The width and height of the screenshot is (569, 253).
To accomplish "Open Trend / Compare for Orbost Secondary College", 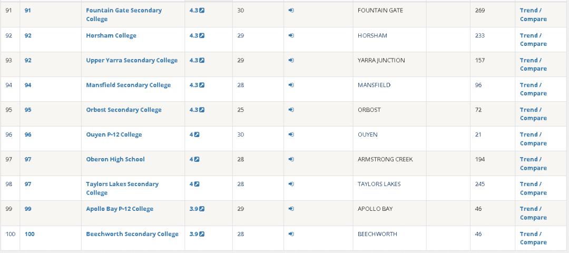I will (533, 114).
